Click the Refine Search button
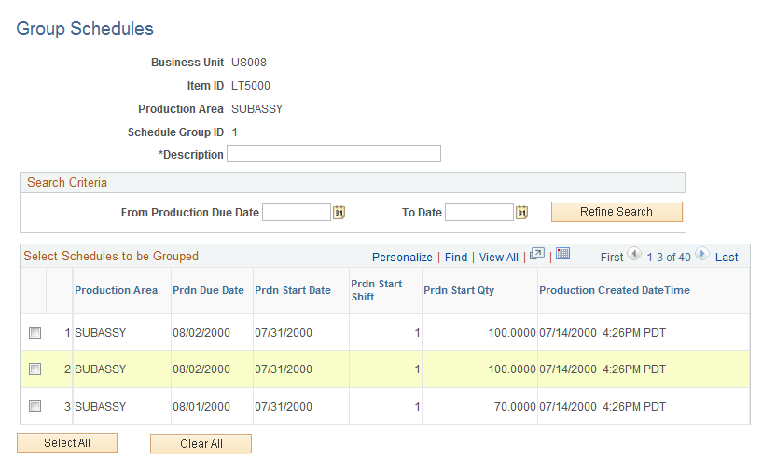 point(617,212)
